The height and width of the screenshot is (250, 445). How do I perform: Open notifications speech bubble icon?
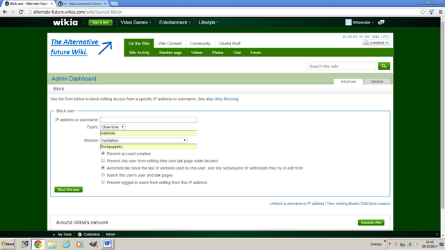pos(382,22)
